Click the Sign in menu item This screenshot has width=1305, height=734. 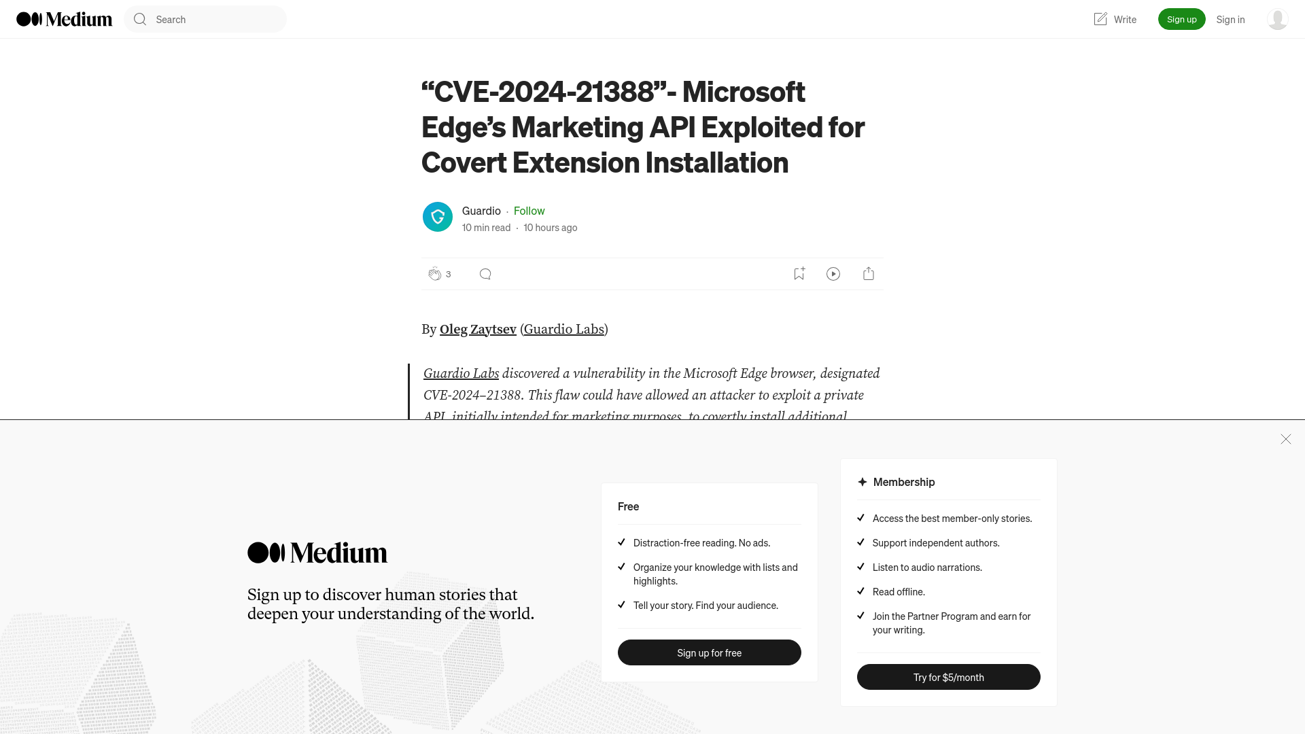[1231, 19]
